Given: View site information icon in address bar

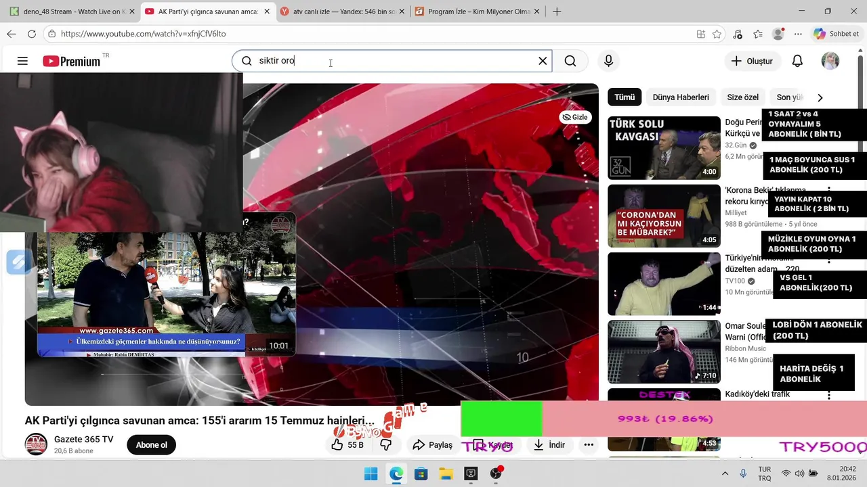Looking at the screenshot, I should click(52, 34).
